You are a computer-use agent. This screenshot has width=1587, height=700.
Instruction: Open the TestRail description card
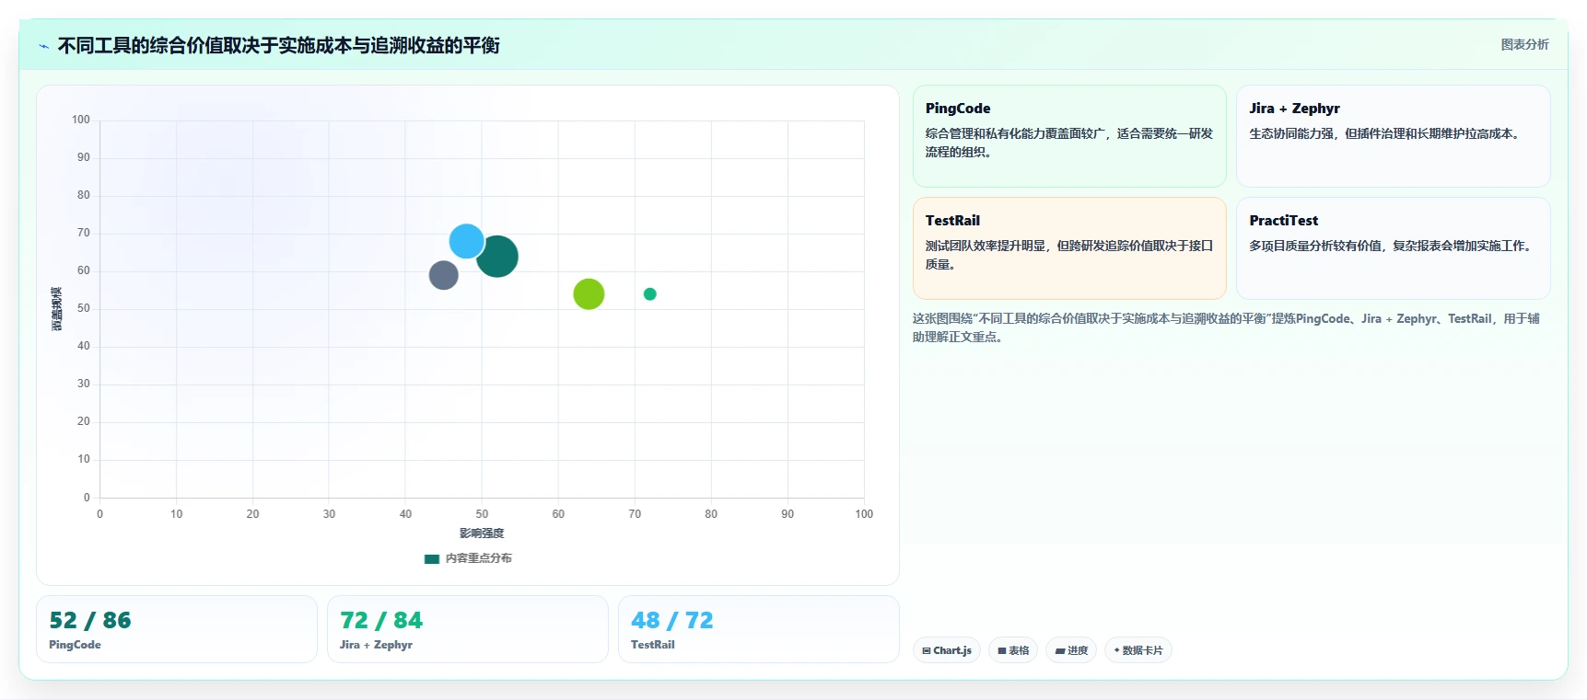[1069, 248]
